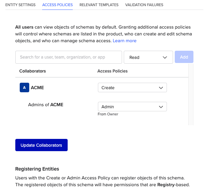Screen dimensions: 205x192
Task: Go to the Validation Failures tab
Action: (x=144, y=5)
